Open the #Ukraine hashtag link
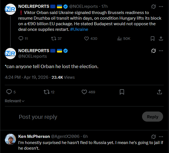Viewport: 169px width, 153px height. coord(79,29)
